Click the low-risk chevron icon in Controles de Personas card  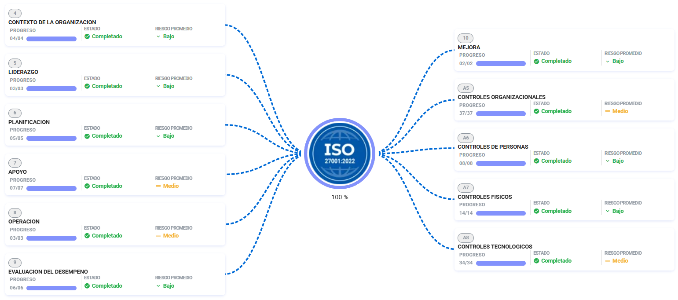click(608, 161)
